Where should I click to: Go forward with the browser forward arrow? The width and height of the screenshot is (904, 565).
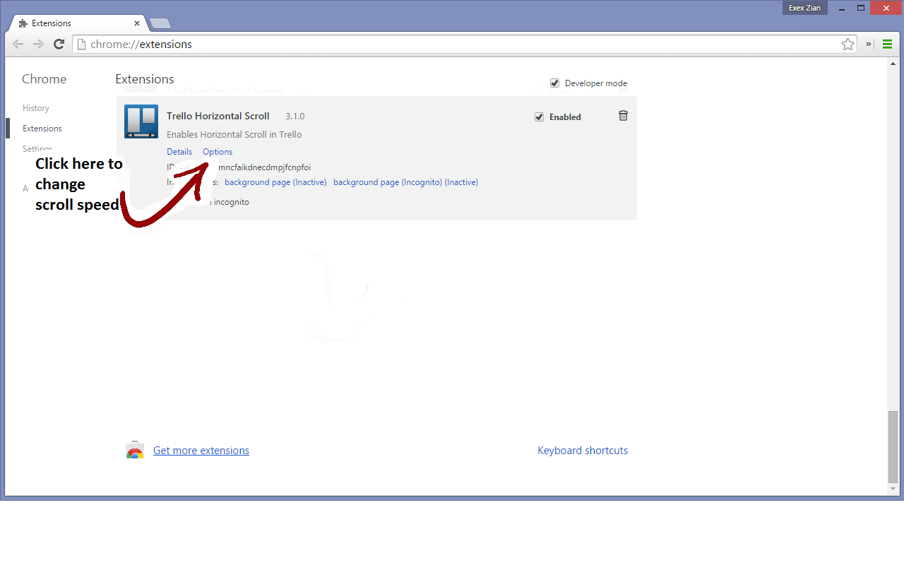tap(39, 44)
